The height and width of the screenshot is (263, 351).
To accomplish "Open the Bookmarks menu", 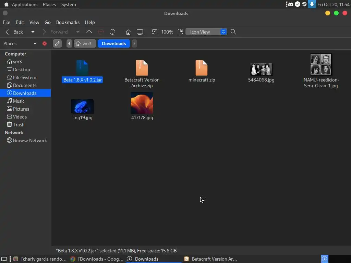I will tap(68, 22).
